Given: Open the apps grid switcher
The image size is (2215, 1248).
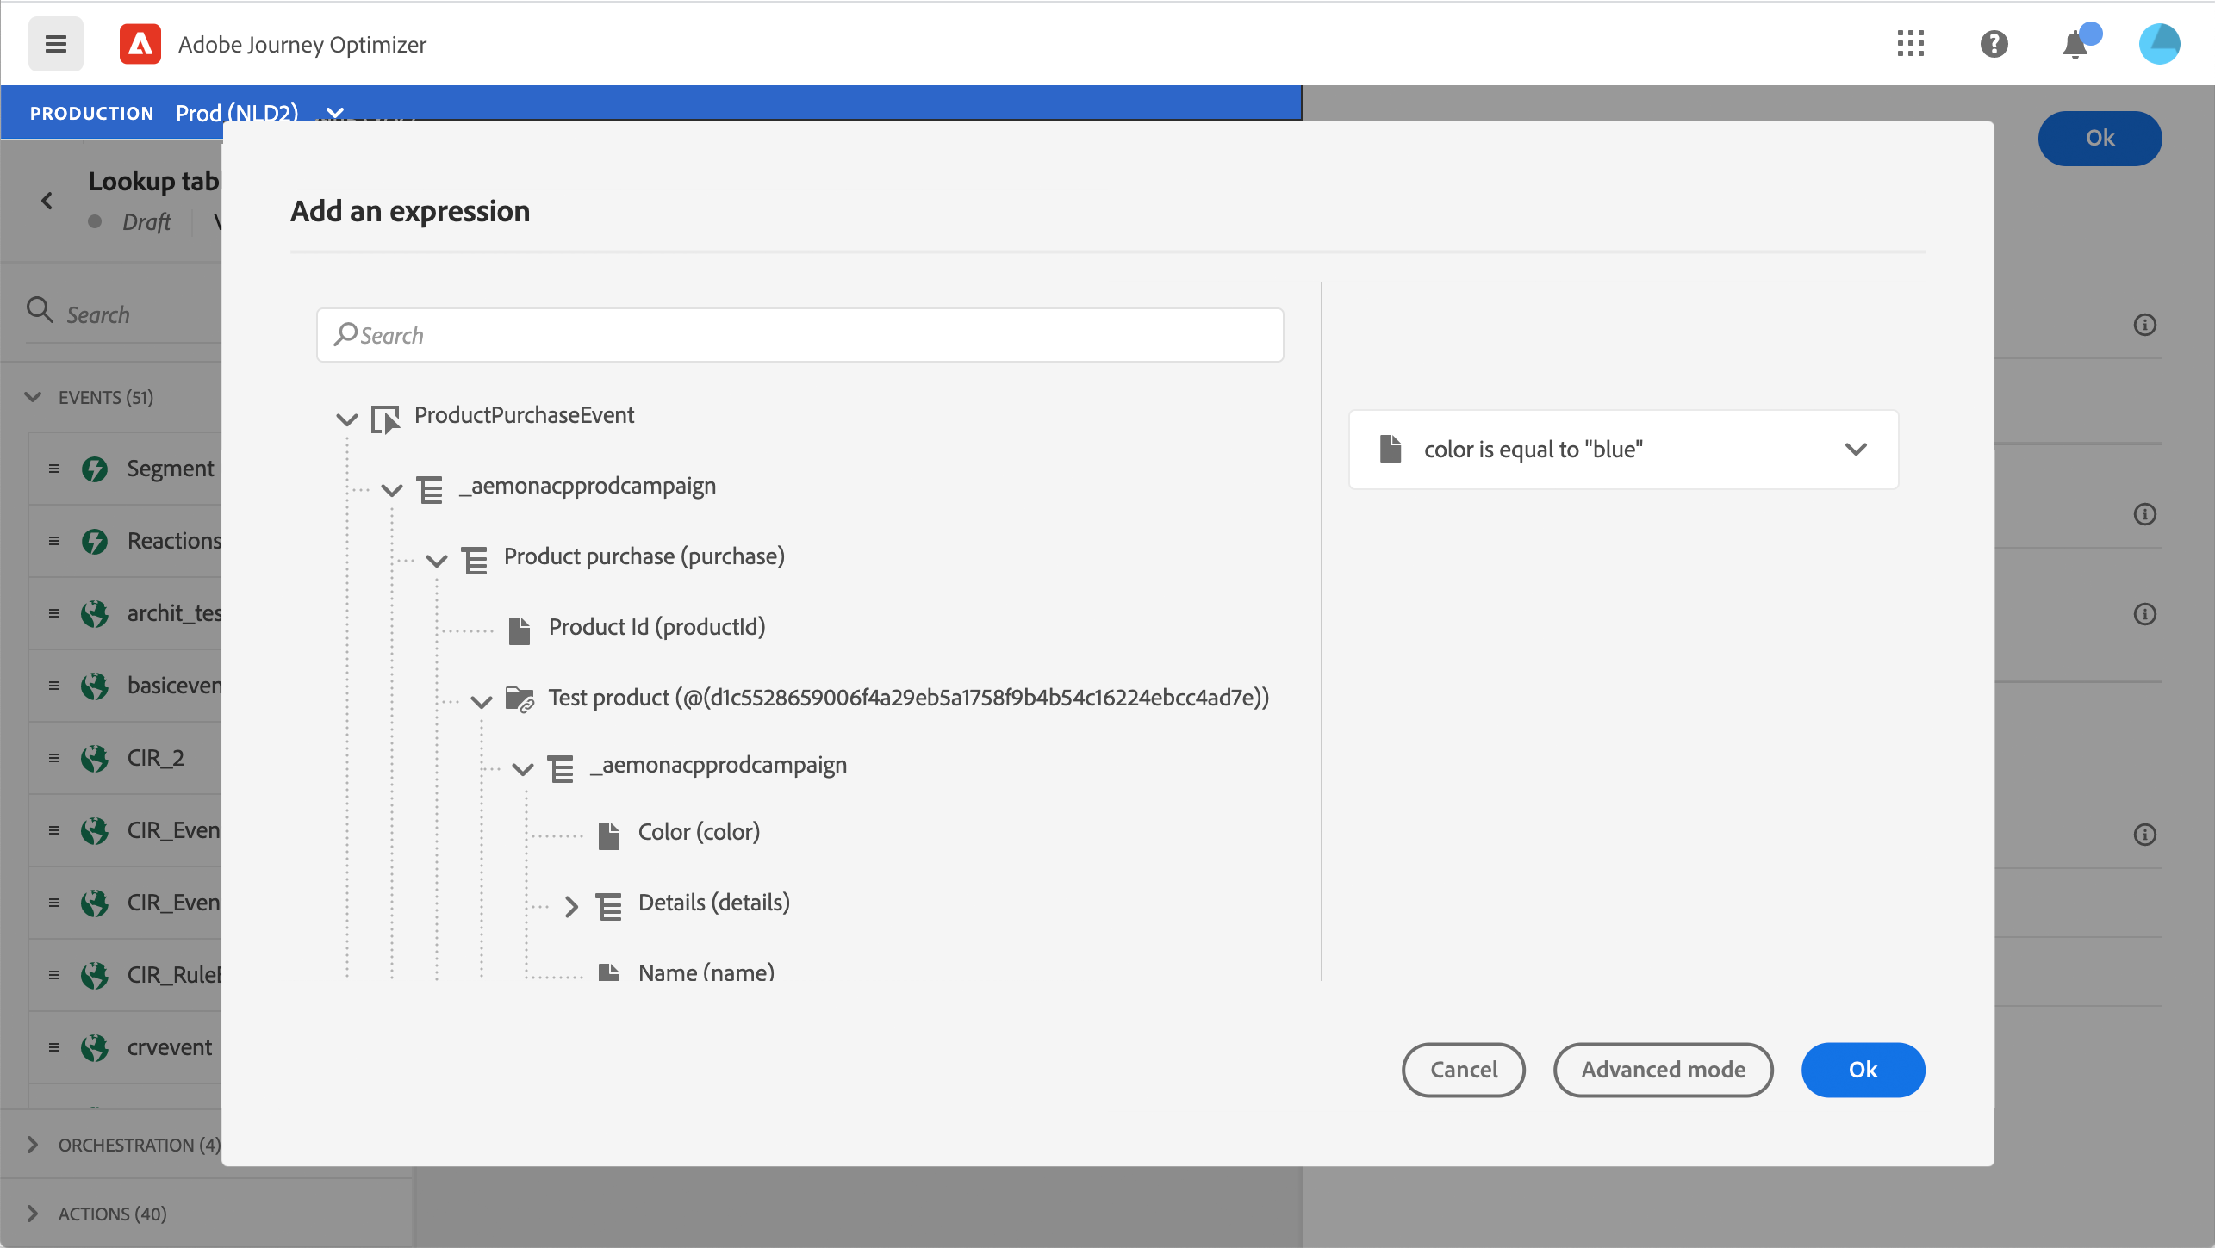Looking at the screenshot, I should tap(1910, 44).
